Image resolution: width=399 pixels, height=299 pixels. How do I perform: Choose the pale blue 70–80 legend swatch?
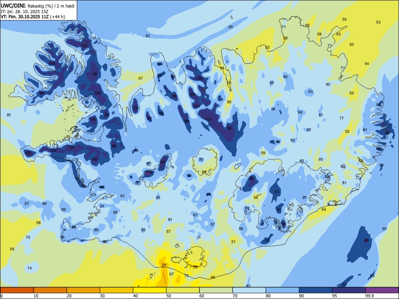(x=249, y=290)
